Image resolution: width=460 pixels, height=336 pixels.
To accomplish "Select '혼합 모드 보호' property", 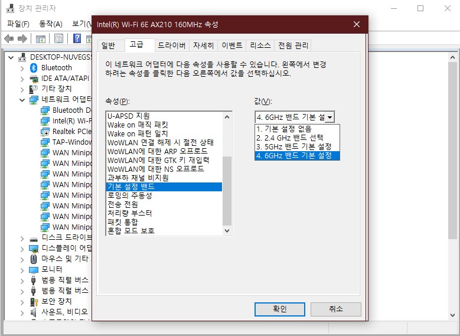I will (x=164, y=231).
